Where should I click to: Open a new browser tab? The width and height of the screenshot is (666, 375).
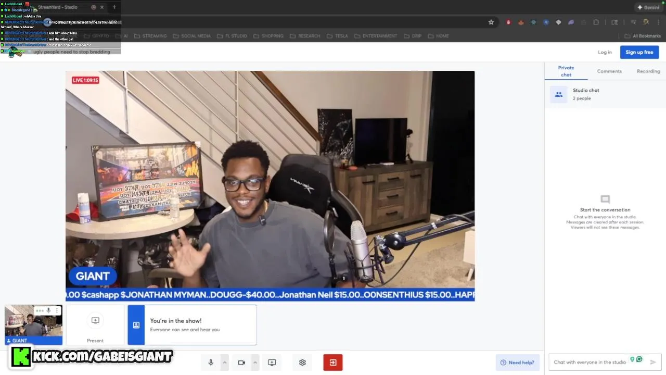pyautogui.click(x=114, y=7)
